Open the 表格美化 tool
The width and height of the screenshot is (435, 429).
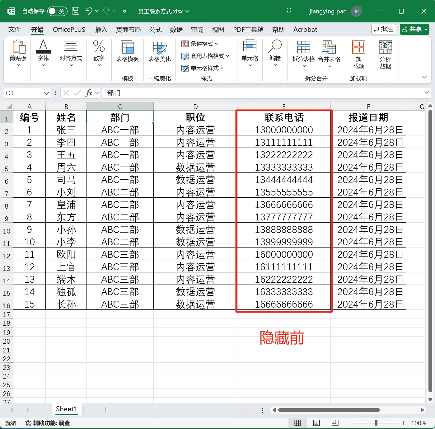[159, 53]
